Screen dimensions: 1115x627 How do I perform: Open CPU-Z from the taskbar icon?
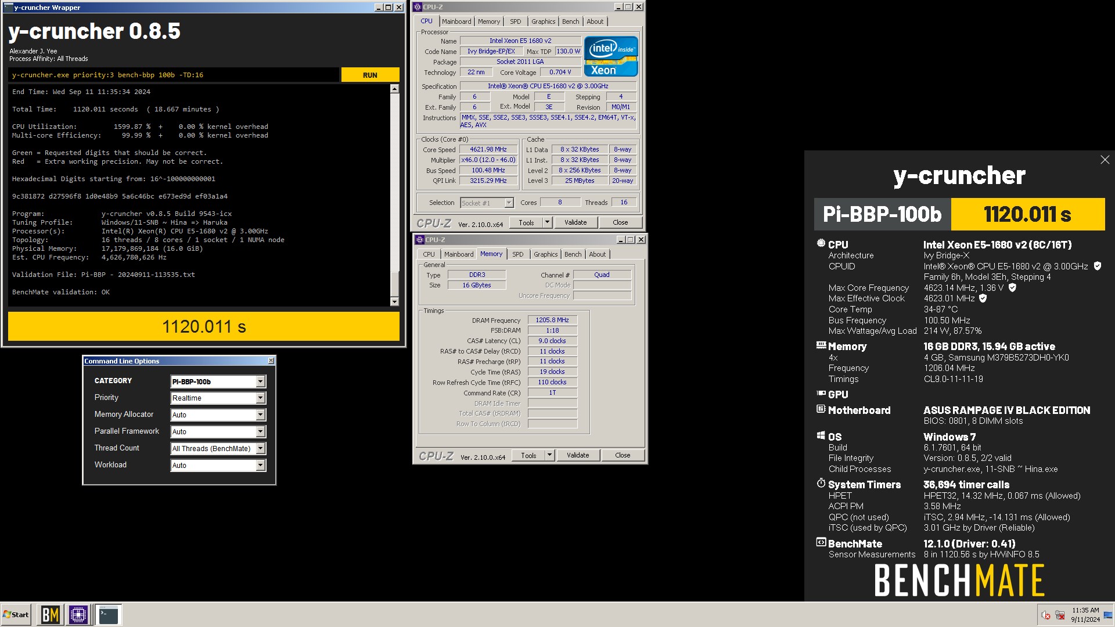78,614
